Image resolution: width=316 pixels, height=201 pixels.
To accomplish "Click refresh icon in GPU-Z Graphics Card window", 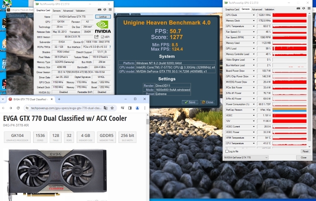I will click(105, 9).
